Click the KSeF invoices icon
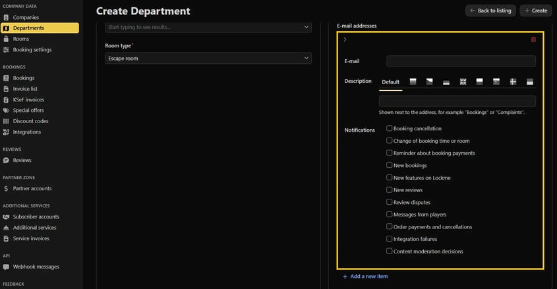Screen dimensions: 557x289 [x=6, y=99]
